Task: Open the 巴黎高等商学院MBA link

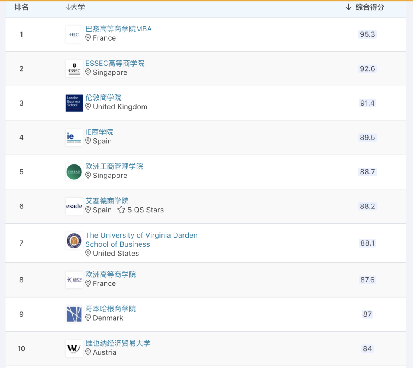Action: [x=119, y=29]
